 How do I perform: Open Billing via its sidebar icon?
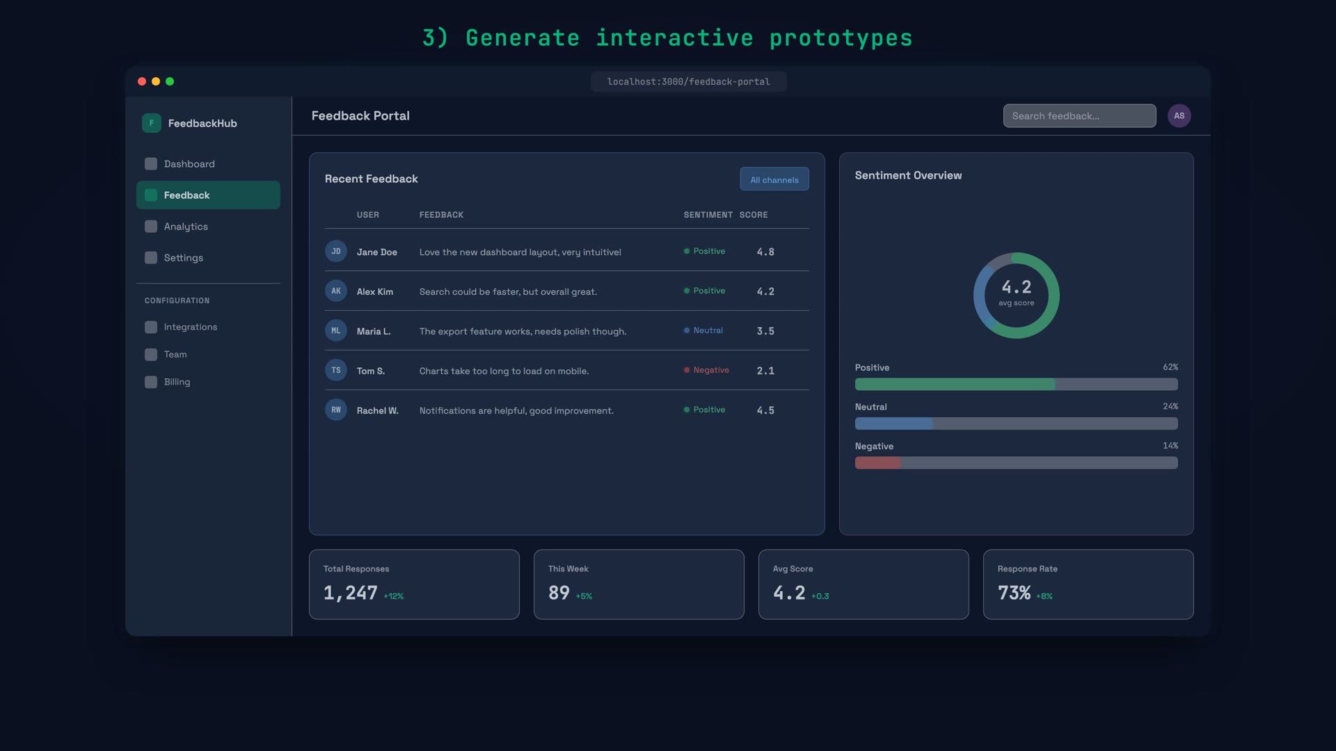(x=150, y=381)
